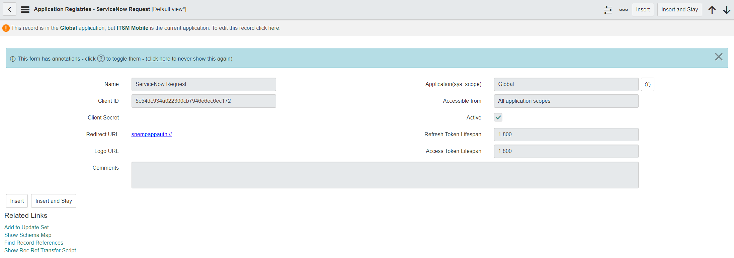
Task: Open the form context hamburger menu
Action: [25, 9]
